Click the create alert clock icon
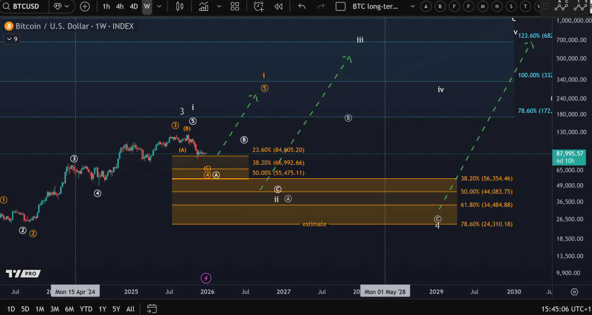Viewport: 592px width, 315px height. click(259, 6)
